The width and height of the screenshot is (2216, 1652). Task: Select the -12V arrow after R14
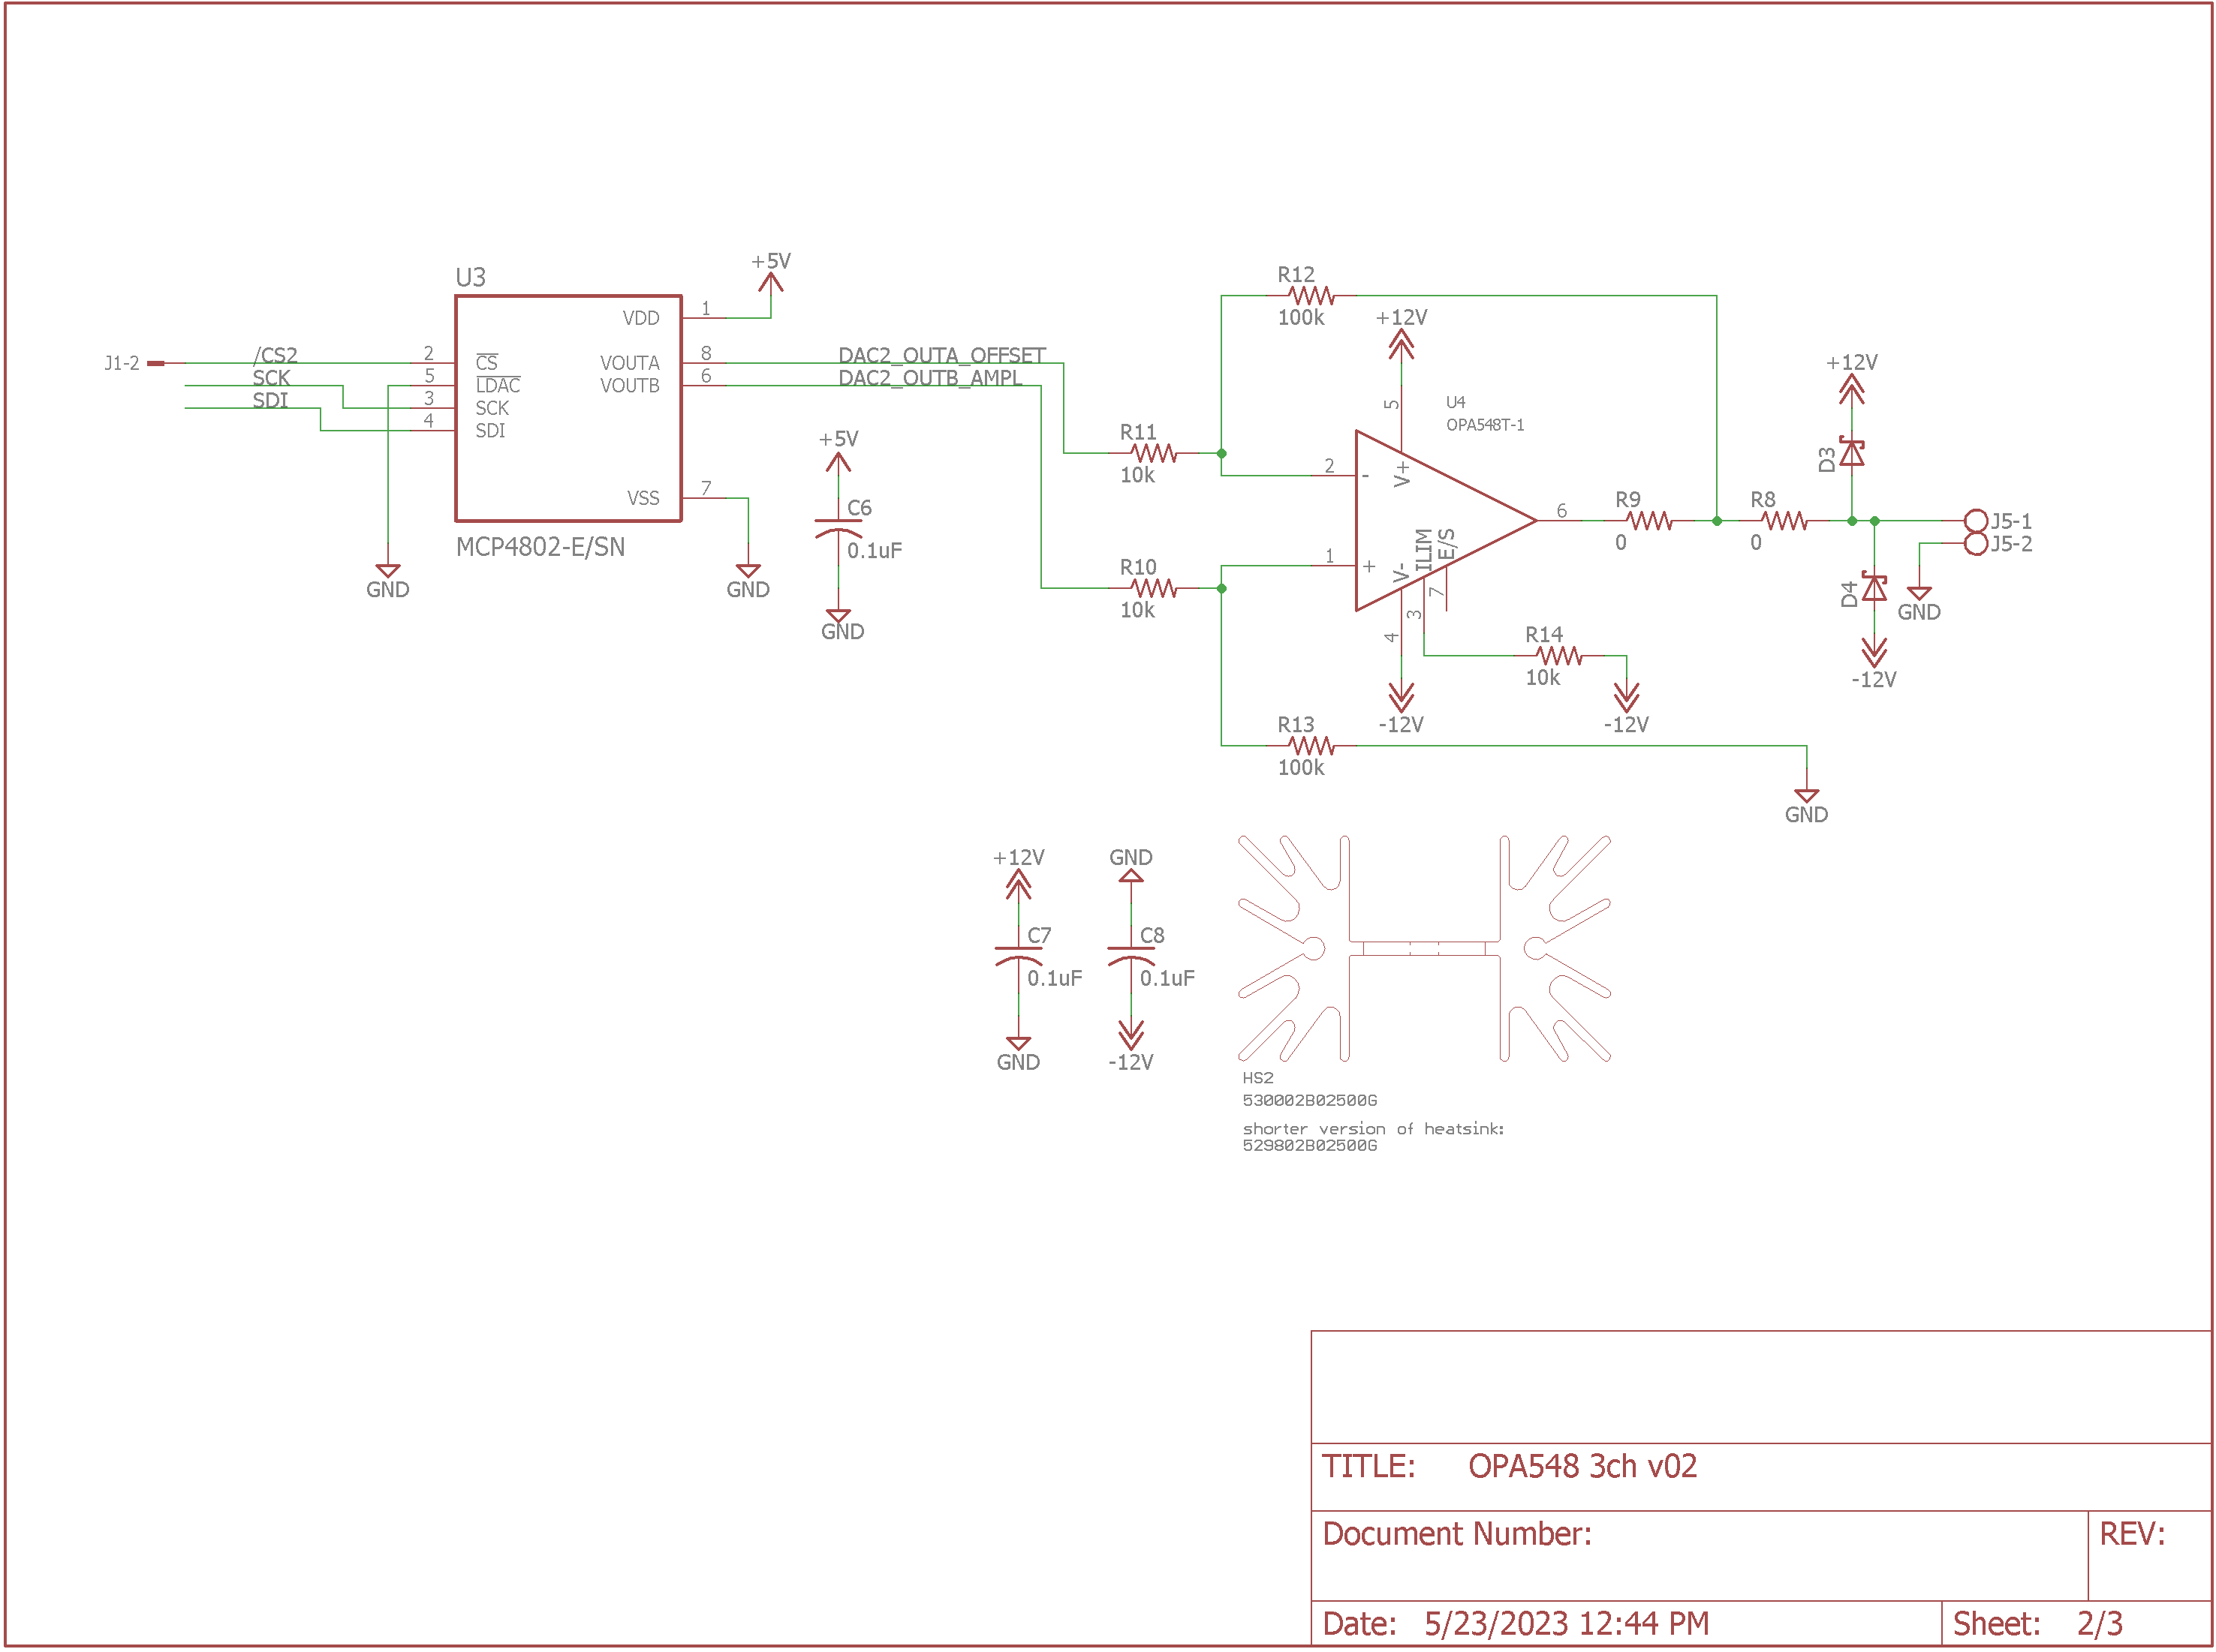tap(1627, 697)
